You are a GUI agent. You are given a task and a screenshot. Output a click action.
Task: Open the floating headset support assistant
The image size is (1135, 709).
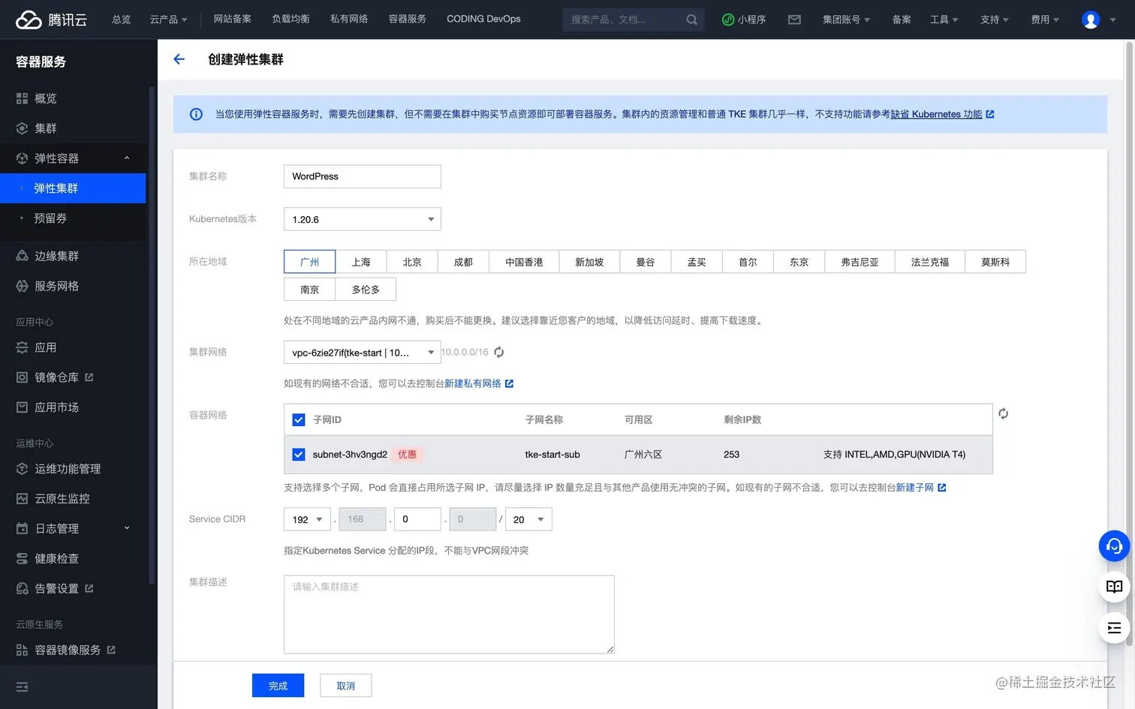point(1114,546)
